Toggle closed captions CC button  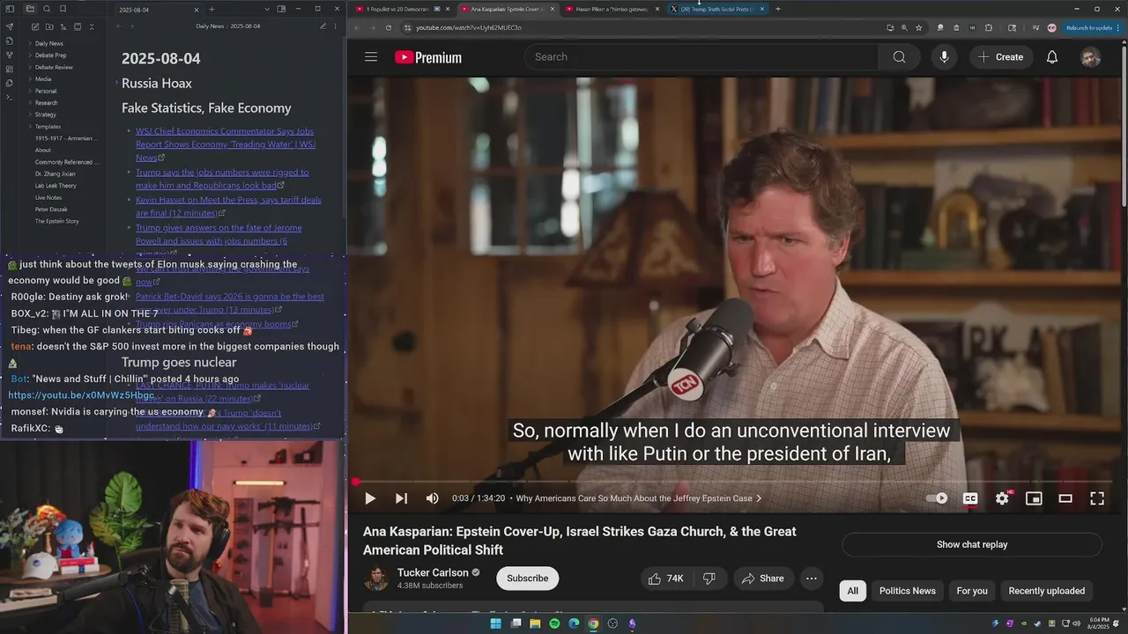(970, 498)
